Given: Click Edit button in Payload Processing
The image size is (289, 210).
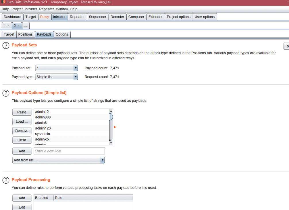Looking at the screenshot, I should pyautogui.click(x=22, y=207).
